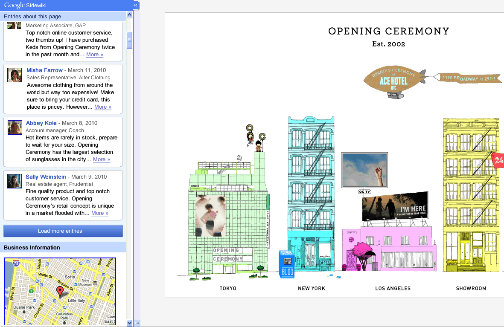Click the vertical Opening Ceremony sign on Tokyo building
The height and width of the screenshot is (327, 504).
point(268,229)
